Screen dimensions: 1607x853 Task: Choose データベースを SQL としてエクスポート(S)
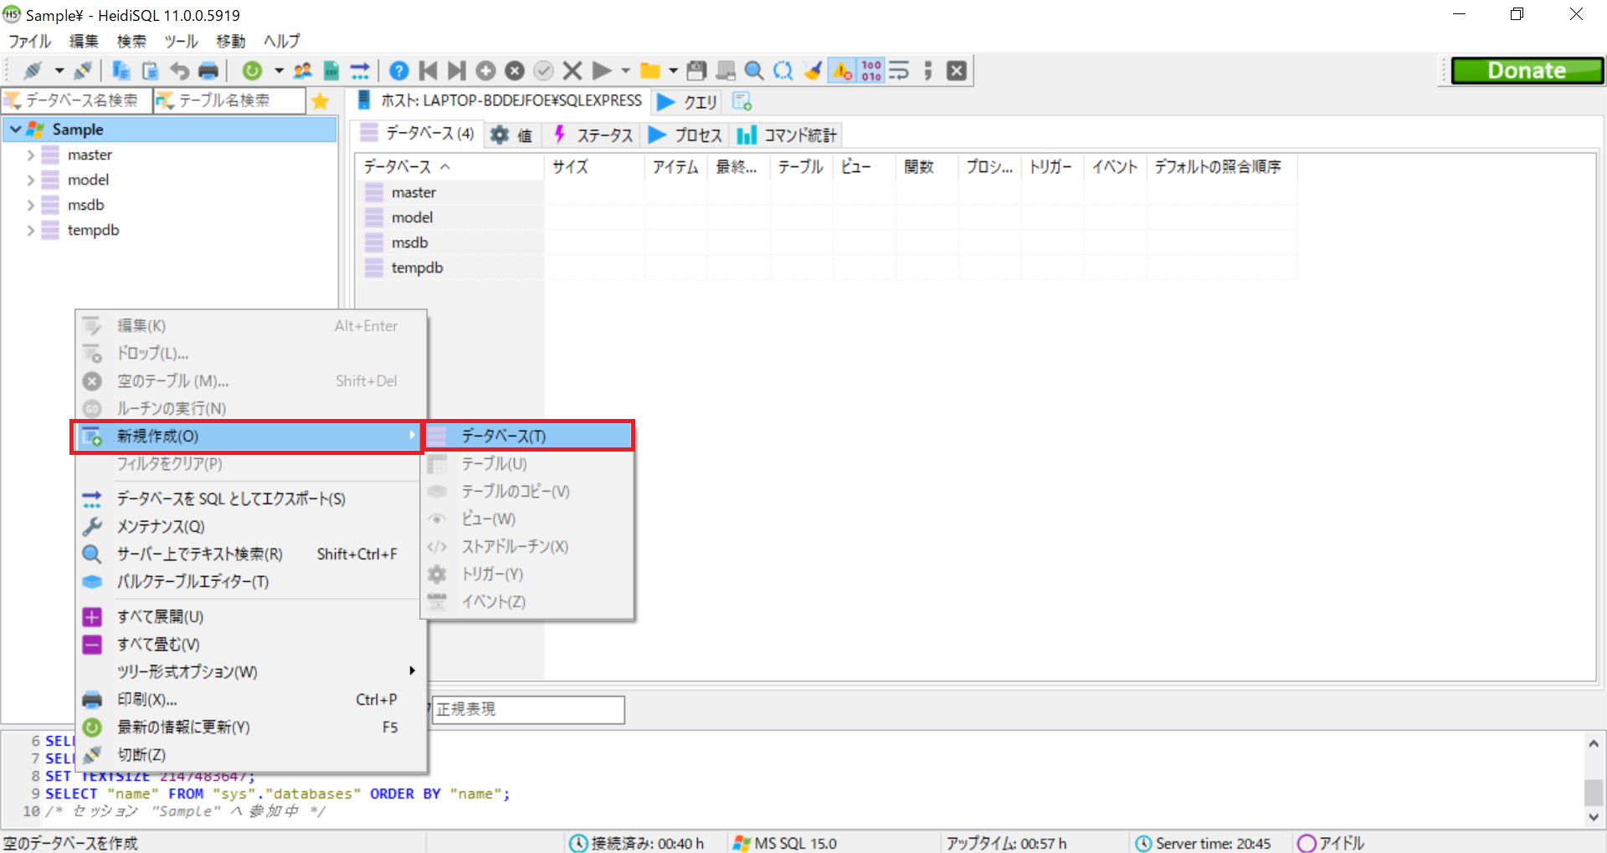[x=248, y=498]
